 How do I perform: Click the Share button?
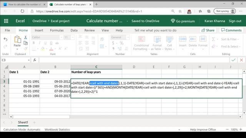(208, 30)
